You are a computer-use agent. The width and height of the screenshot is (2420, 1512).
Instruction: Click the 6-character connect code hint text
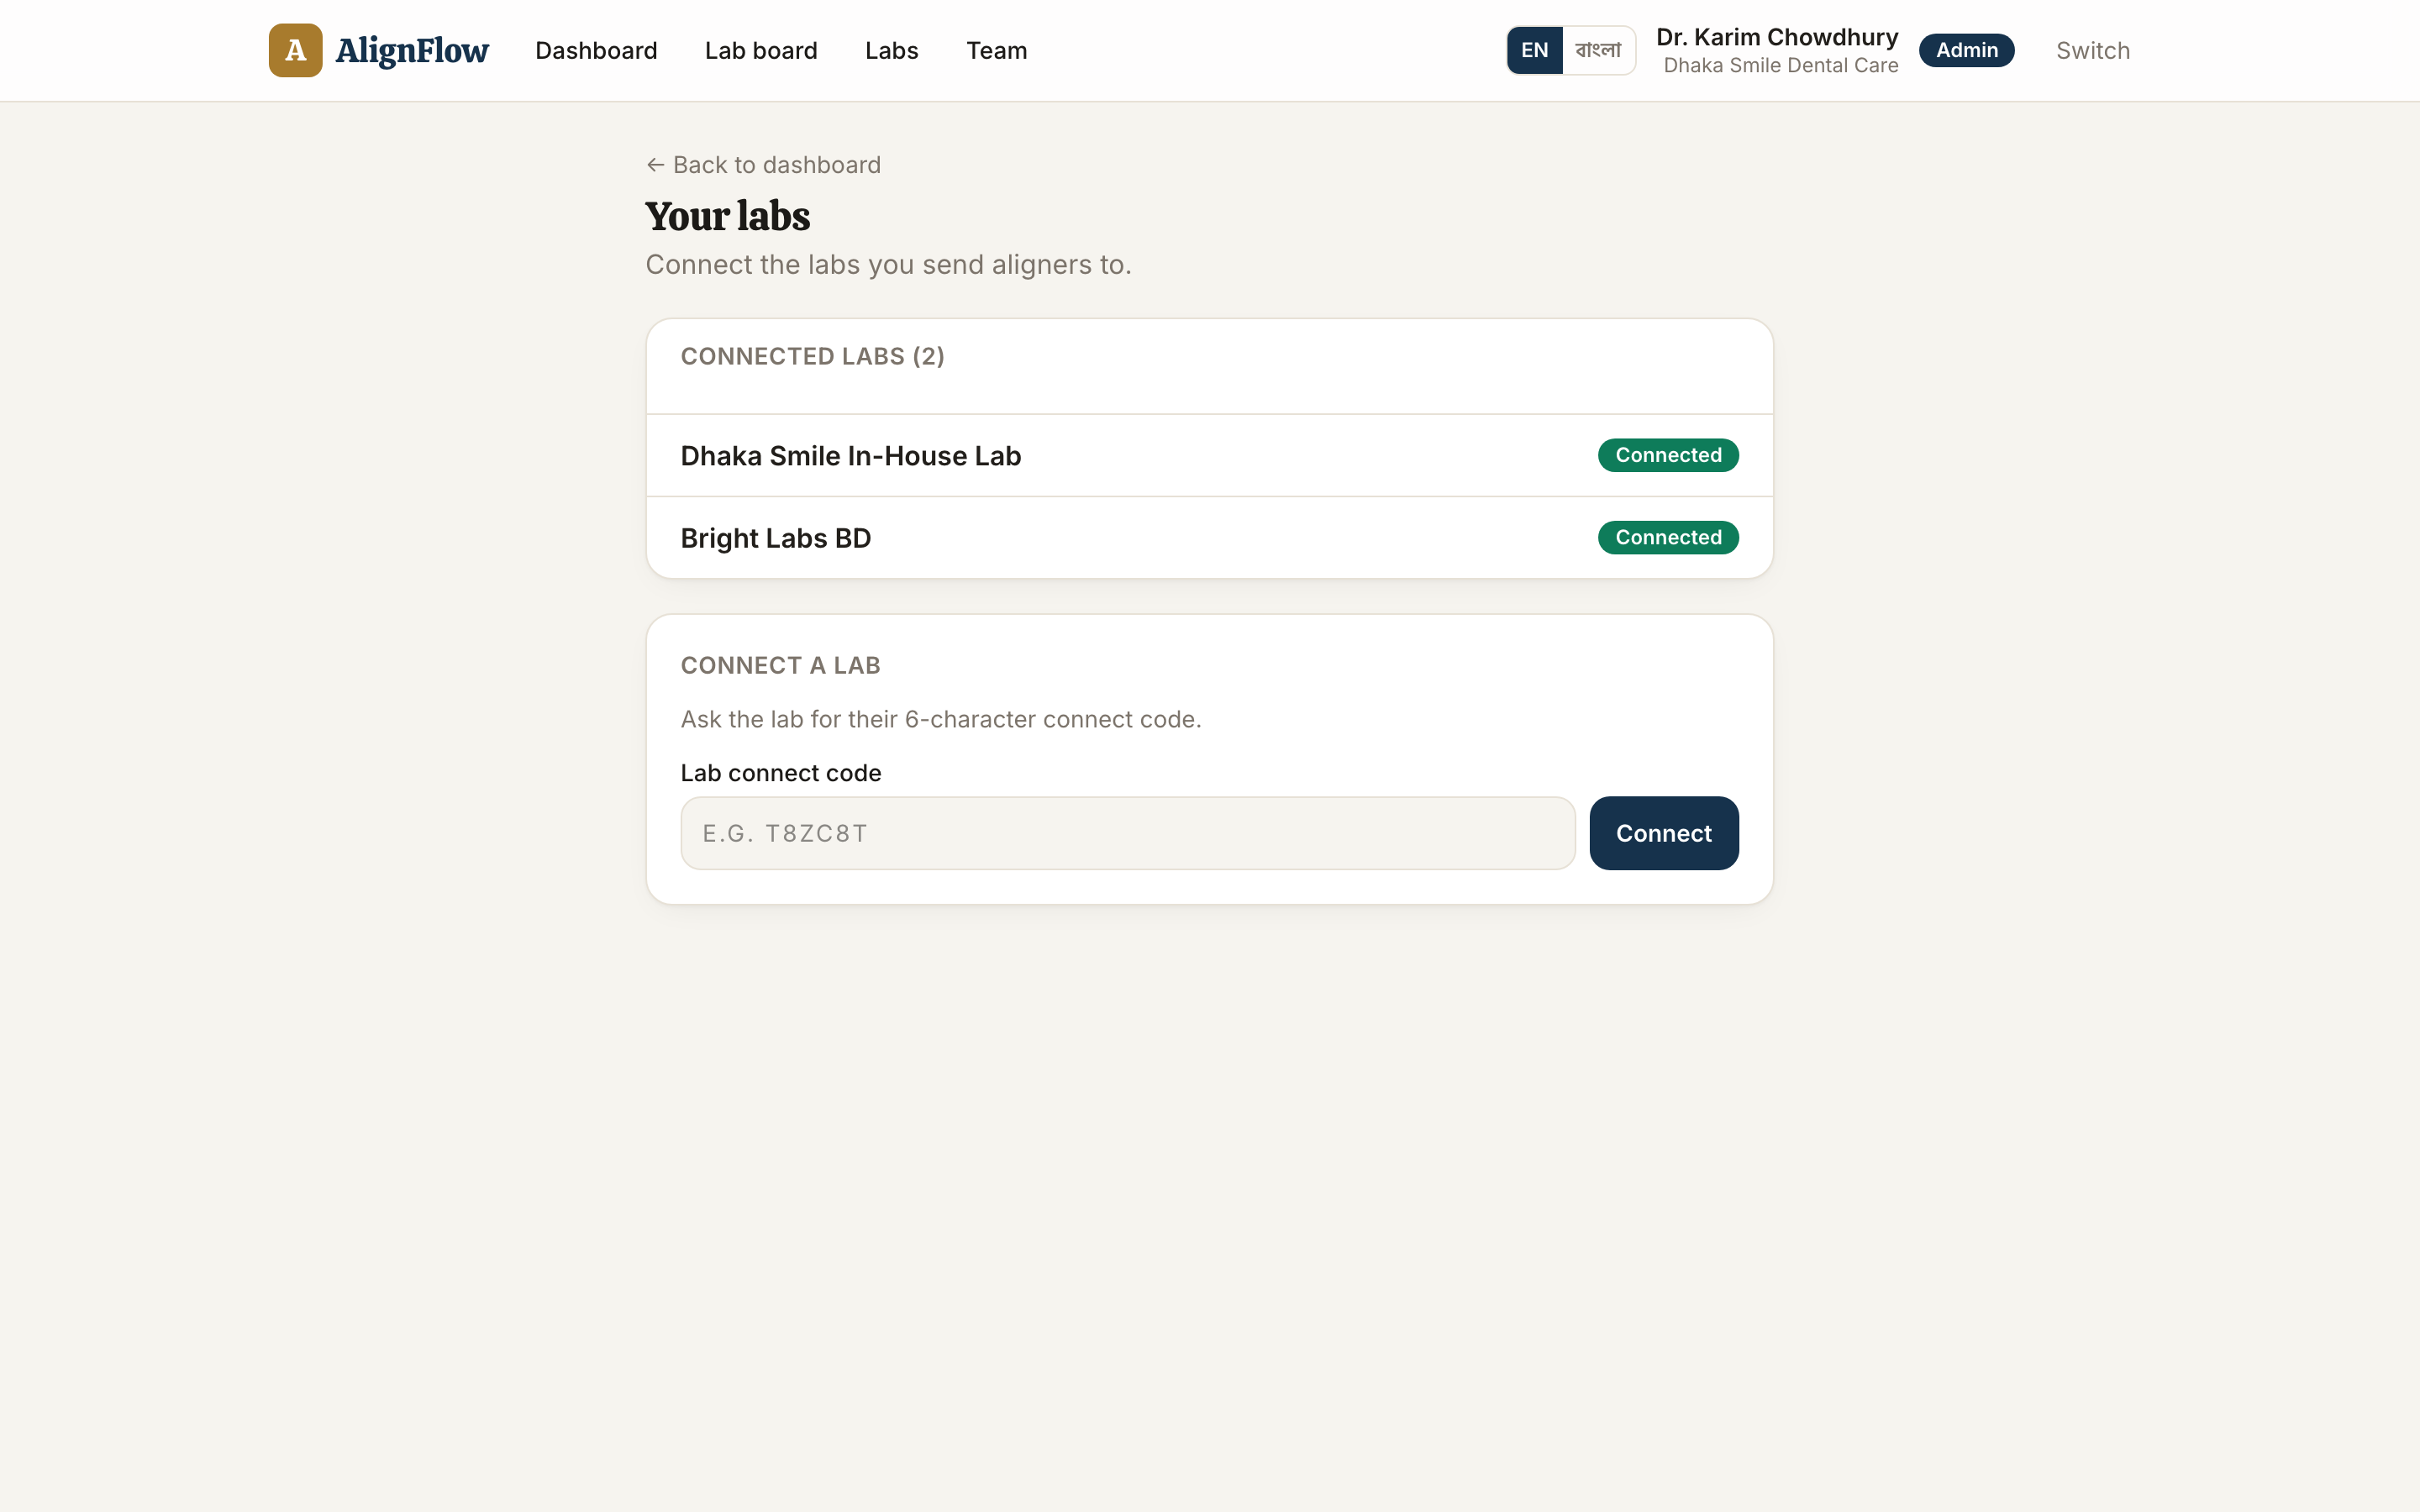(x=940, y=719)
